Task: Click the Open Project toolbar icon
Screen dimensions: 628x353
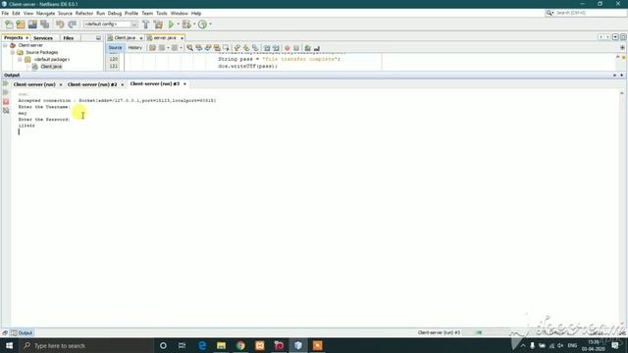Action: coord(32,25)
